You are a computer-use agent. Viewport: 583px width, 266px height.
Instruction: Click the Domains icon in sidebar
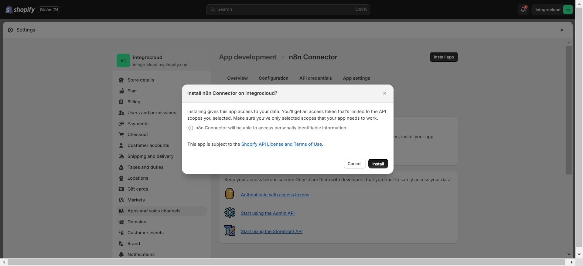(121, 222)
